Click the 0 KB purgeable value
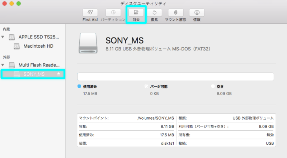The width and height of the screenshot is (287, 158). tap(155, 94)
